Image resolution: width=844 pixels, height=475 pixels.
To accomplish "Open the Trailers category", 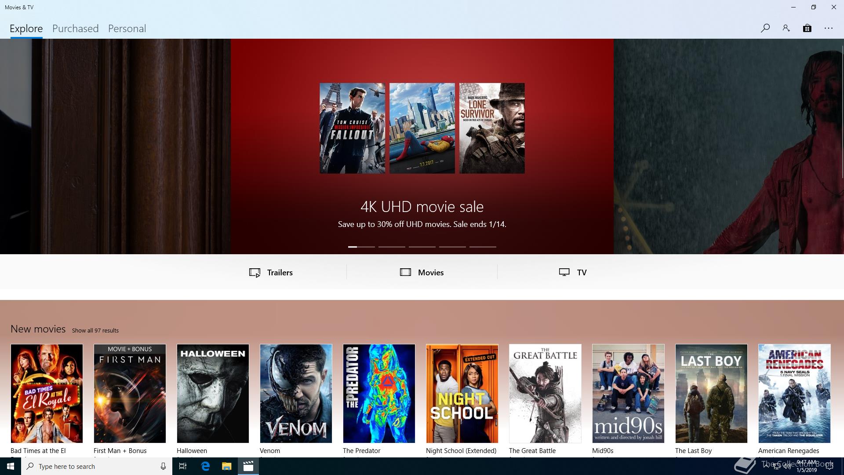I will tap(271, 272).
